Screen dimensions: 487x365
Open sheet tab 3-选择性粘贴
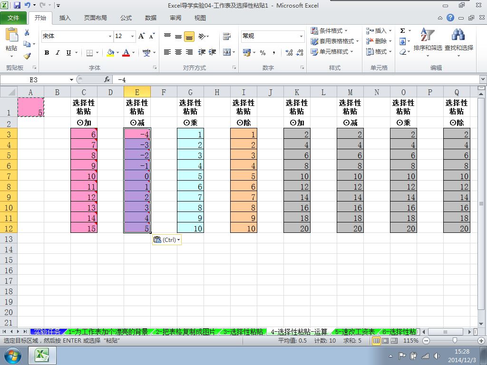243,332
